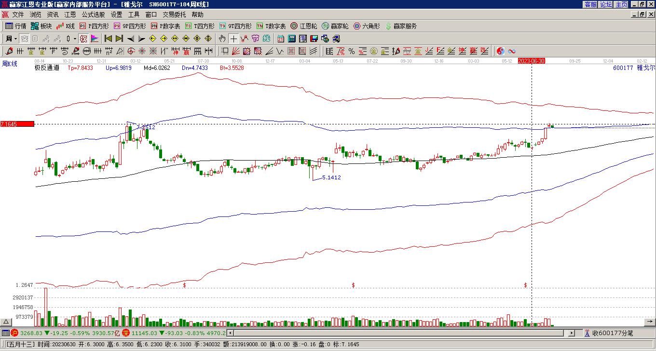
Task: Open the 帮助 menu
Action: (x=197, y=14)
